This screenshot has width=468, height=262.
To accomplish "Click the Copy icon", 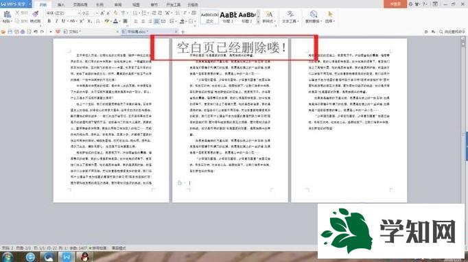I will tap(17, 21).
